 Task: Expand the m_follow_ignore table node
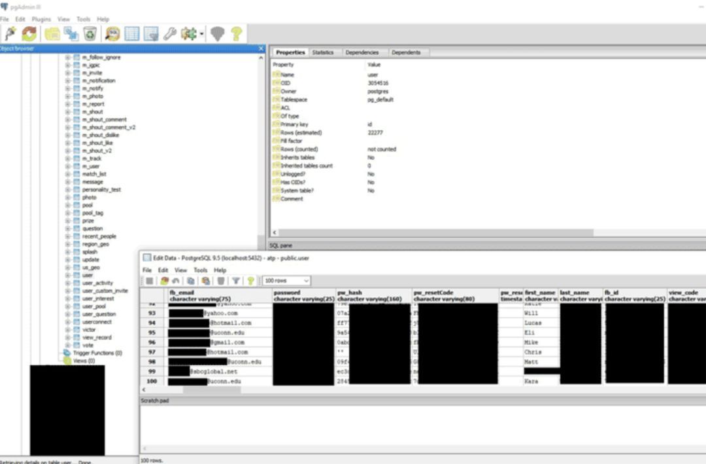tap(67, 58)
